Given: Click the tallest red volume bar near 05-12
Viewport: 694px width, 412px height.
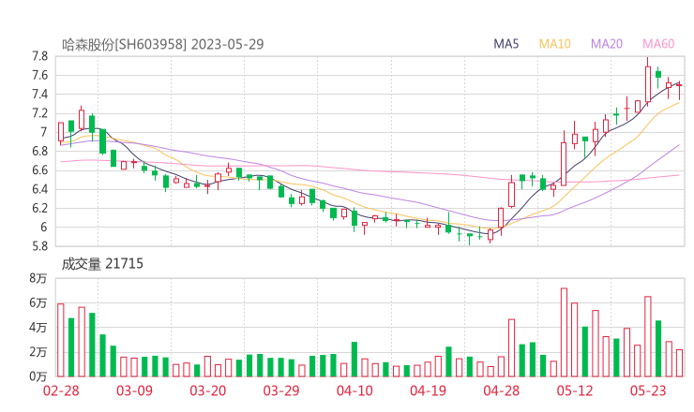Looking at the screenshot, I should (564, 332).
